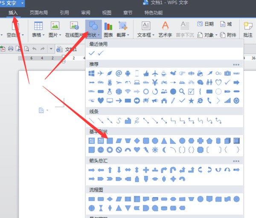Select the rectangle shape in 基本形状
This screenshot has height=218, width=256.
[x=110, y=140]
